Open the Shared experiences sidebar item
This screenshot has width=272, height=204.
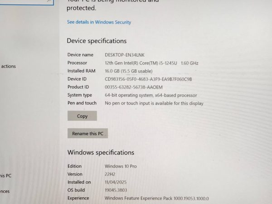pyautogui.click(x=5, y=191)
